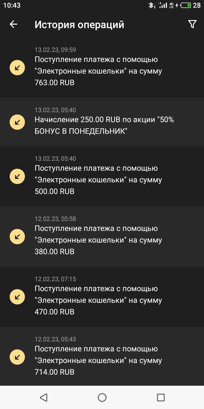Open the filter funnel icon
204x409 pixels.
click(192, 24)
